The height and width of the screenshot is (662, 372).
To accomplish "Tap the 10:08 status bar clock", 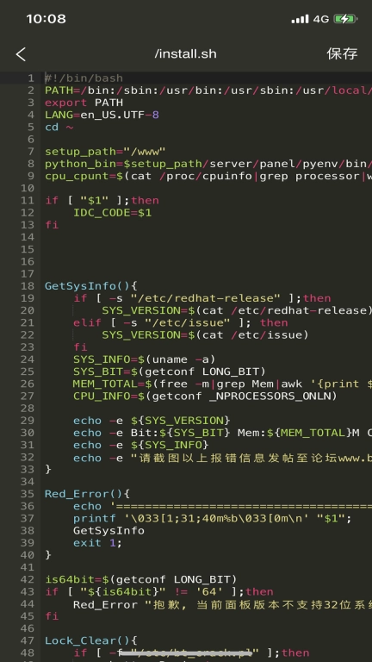I will (46, 19).
